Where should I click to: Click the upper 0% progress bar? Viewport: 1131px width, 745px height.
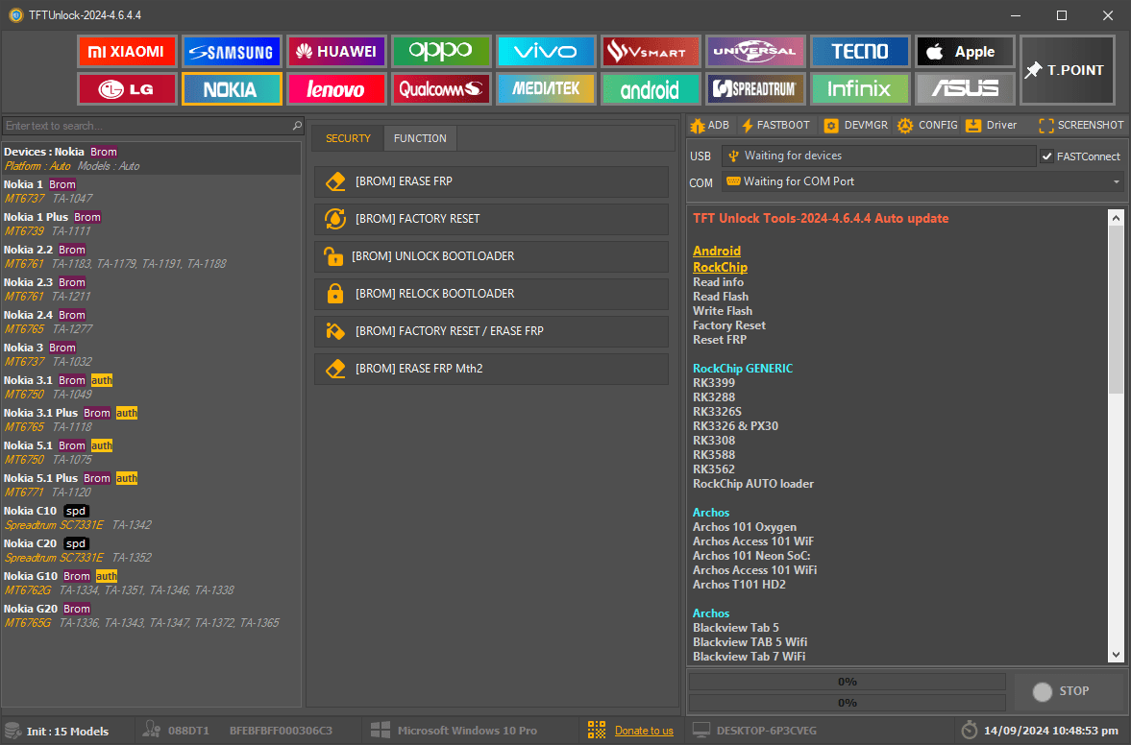(848, 682)
